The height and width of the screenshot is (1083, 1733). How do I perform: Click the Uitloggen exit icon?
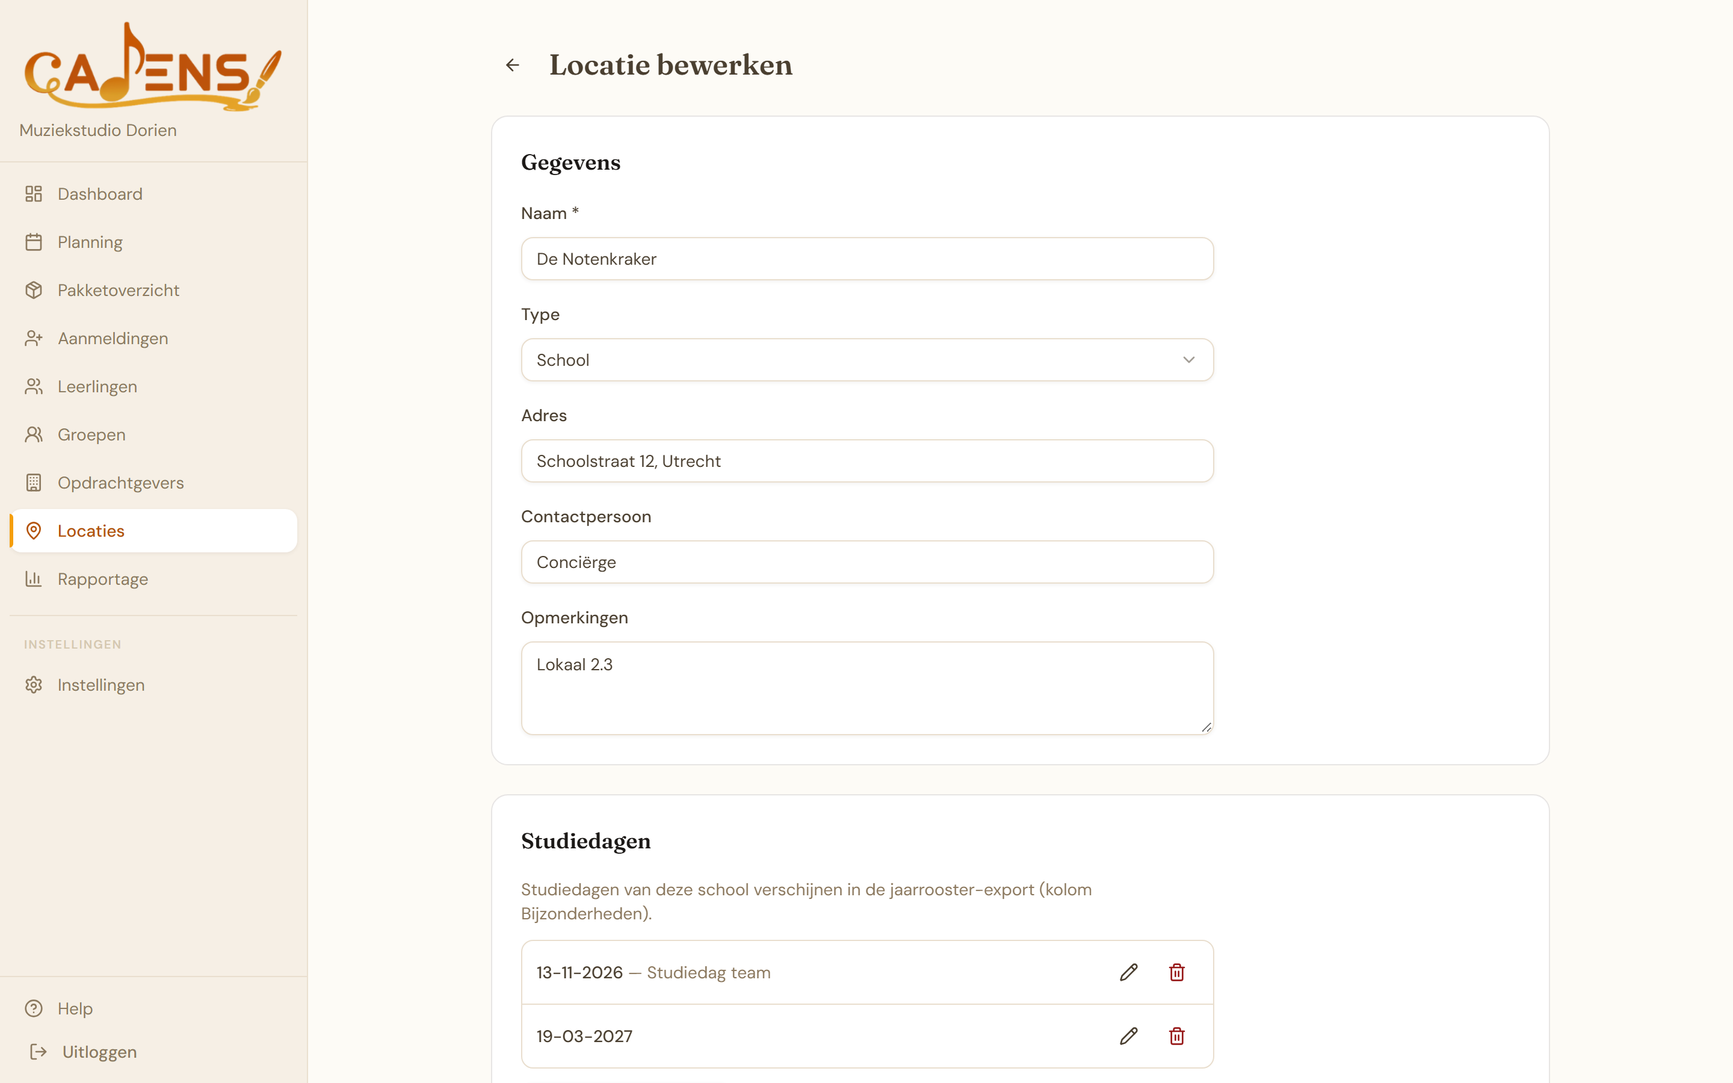coord(39,1052)
